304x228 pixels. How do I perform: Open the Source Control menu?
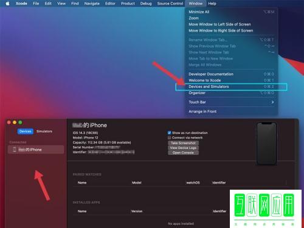click(170, 4)
